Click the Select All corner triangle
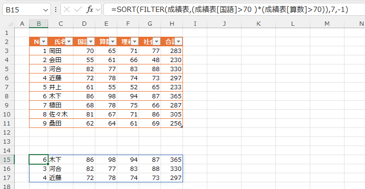Screen dimensions: 365x189 pos(10,23)
